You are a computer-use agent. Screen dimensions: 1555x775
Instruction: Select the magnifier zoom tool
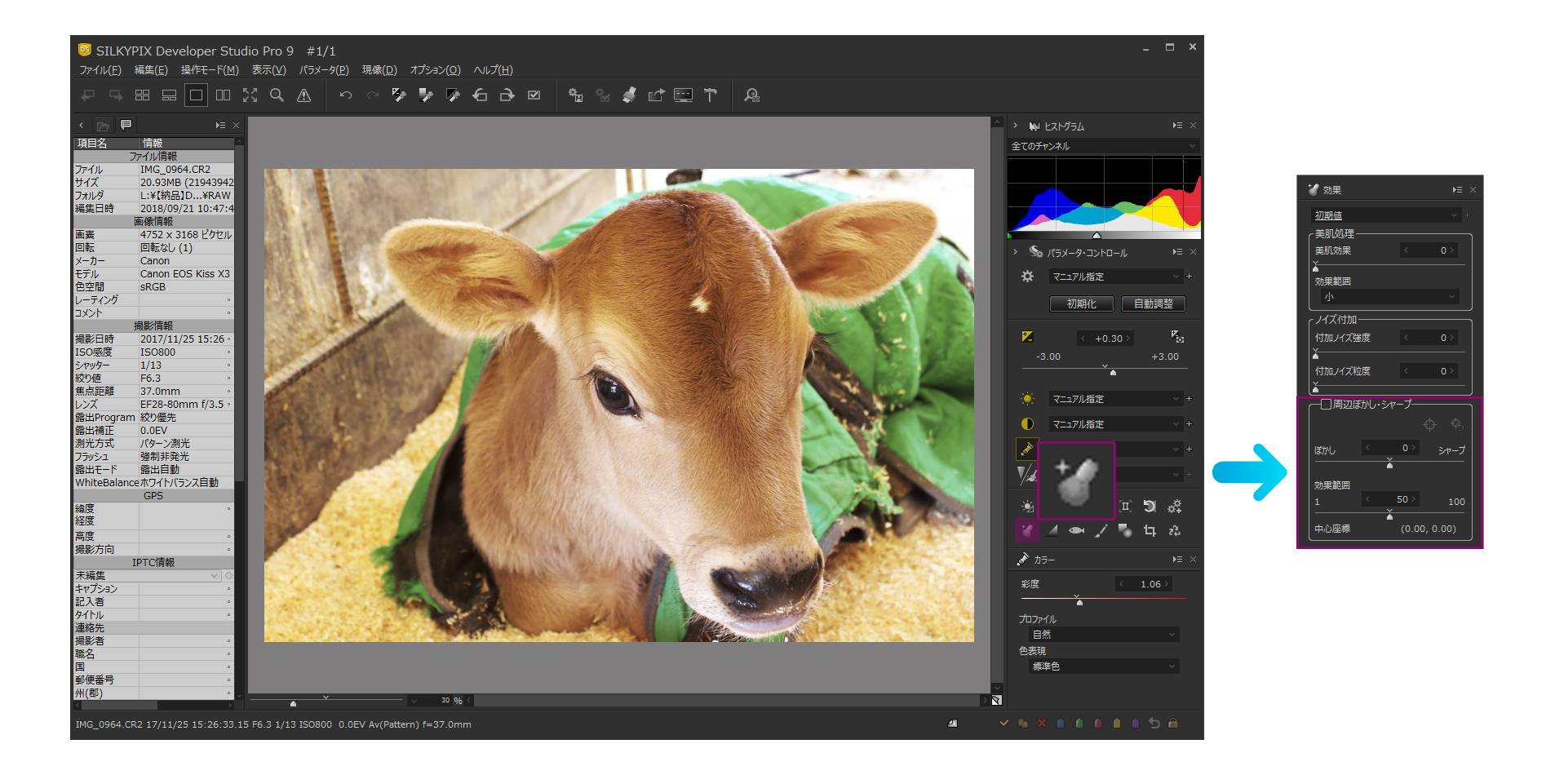point(277,95)
